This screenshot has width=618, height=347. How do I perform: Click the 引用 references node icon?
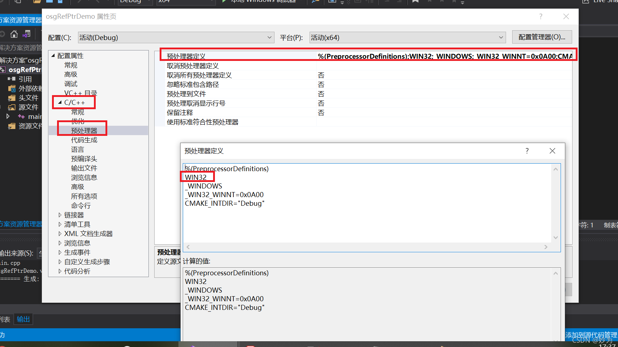12,79
